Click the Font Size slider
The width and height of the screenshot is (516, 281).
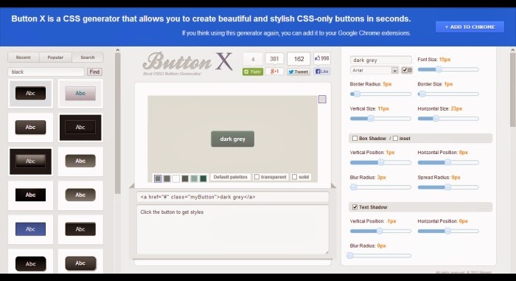click(448, 69)
